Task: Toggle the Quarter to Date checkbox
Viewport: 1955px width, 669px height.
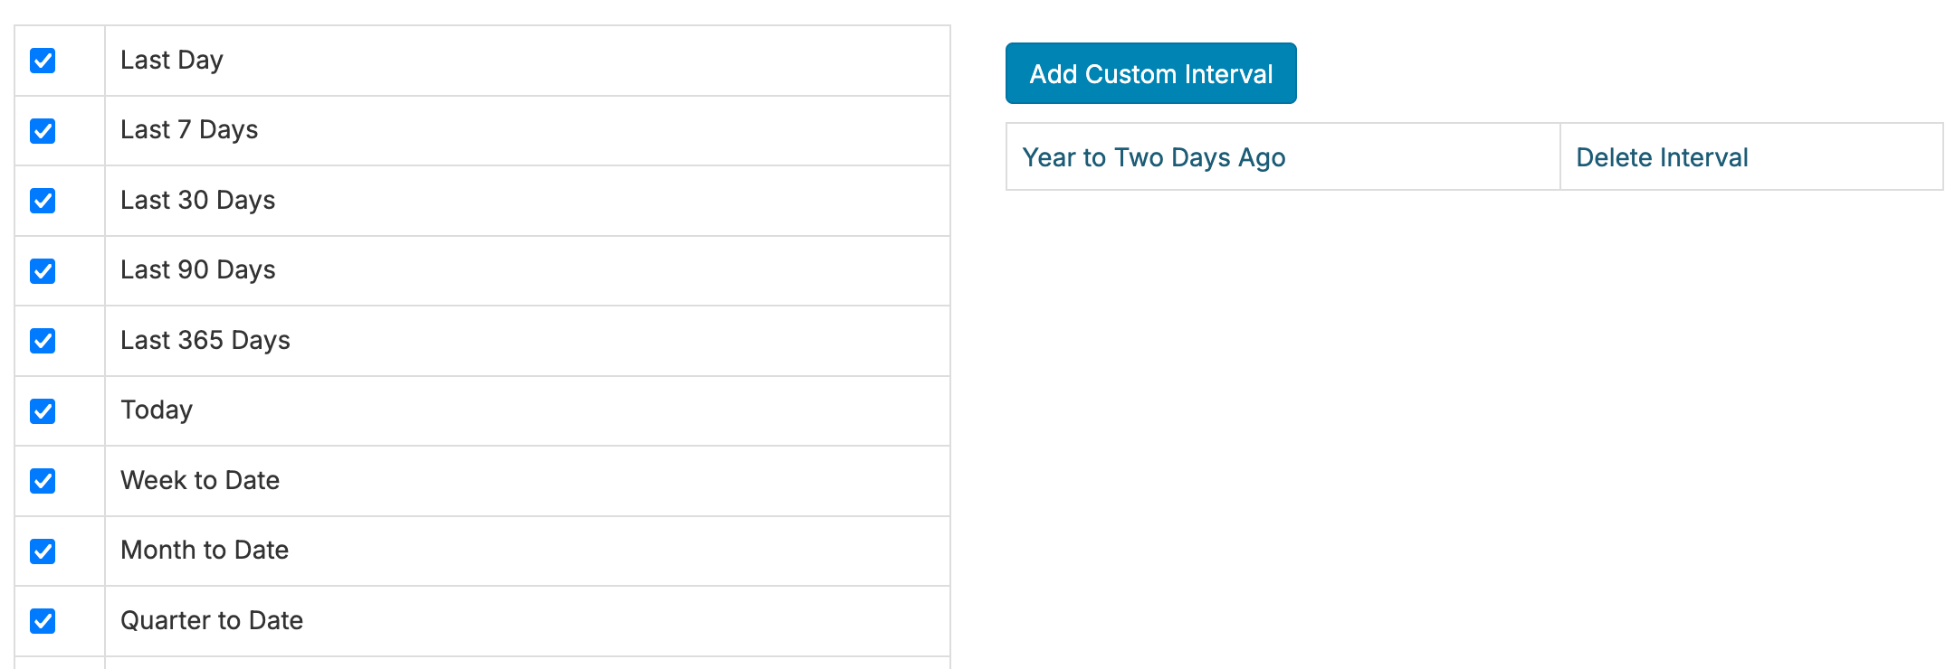Action: pos(43,621)
